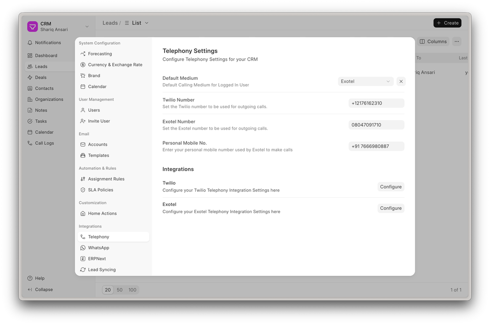Image resolution: width=490 pixels, height=325 pixels.
Task: Click the Currency & Exchange Rate icon
Action: (x=83, y=65)
